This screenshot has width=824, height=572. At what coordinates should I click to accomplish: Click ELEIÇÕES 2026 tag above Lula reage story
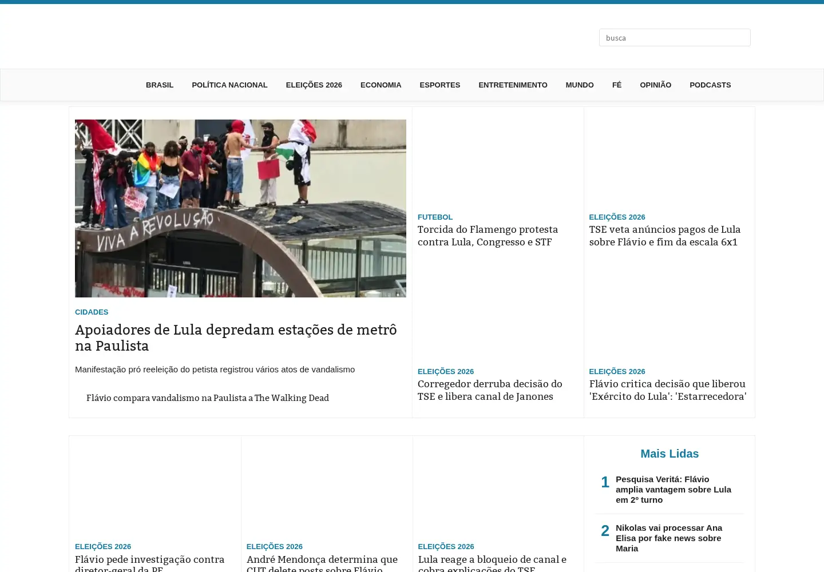point(446,546)
